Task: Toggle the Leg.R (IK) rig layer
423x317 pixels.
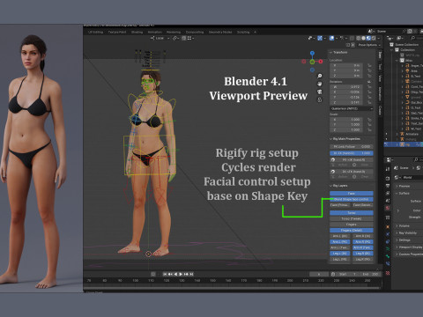Action: [363, 254]
